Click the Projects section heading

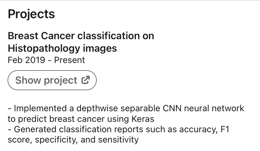click(x=31, y=14)
